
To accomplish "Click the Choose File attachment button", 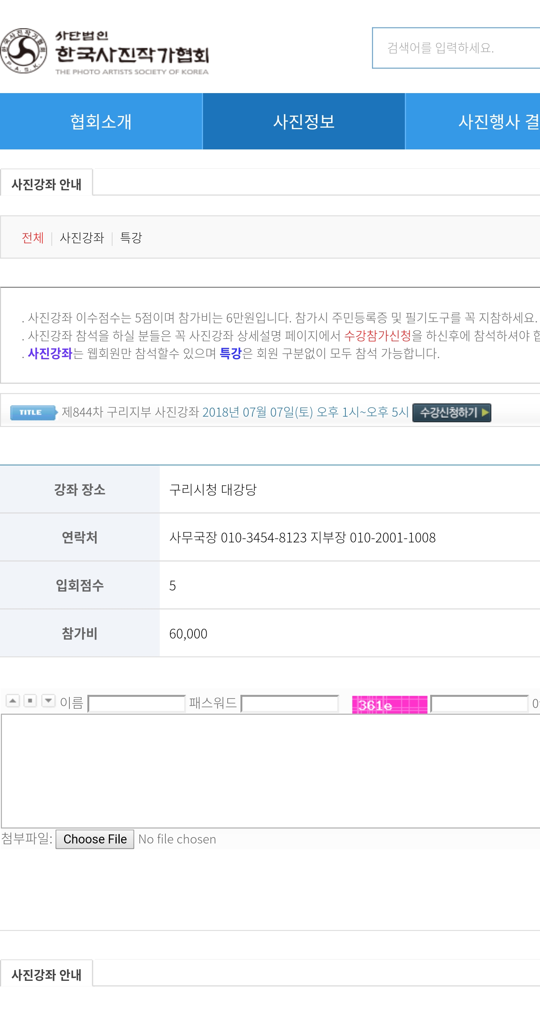I will pyautogui.click(x=94, y=839).
